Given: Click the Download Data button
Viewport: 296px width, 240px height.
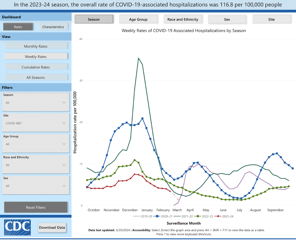Looking at the screenshot, I should [x=52, y=228].
